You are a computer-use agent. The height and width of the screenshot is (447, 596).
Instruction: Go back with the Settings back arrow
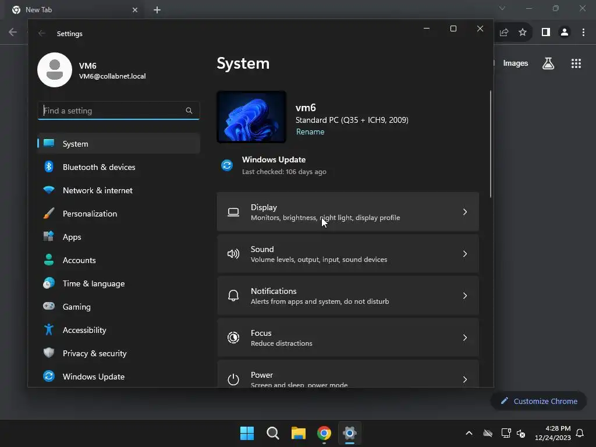(x=42, y=33)
